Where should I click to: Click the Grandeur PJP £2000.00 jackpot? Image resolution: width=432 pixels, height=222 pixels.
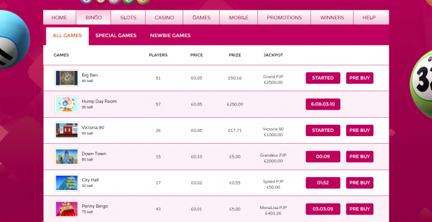pyautogui.click(x=273, y=158)
